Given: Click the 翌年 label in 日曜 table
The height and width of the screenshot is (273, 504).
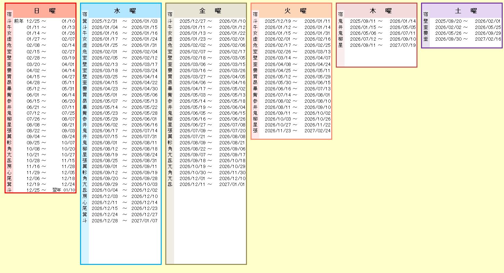Looking at the screenshot, I should (x=57, y=190).
